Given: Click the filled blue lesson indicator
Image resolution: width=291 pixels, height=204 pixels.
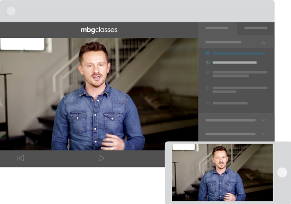Looking at the screenshot, I should (208, 53).
